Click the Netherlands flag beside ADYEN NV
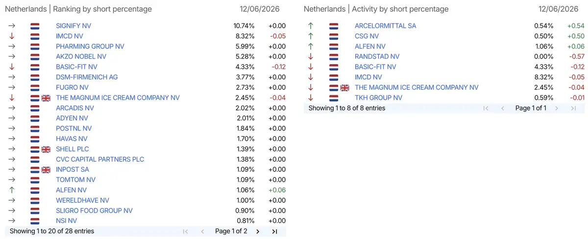Screen dimensions: 588x239 (35, 118)
